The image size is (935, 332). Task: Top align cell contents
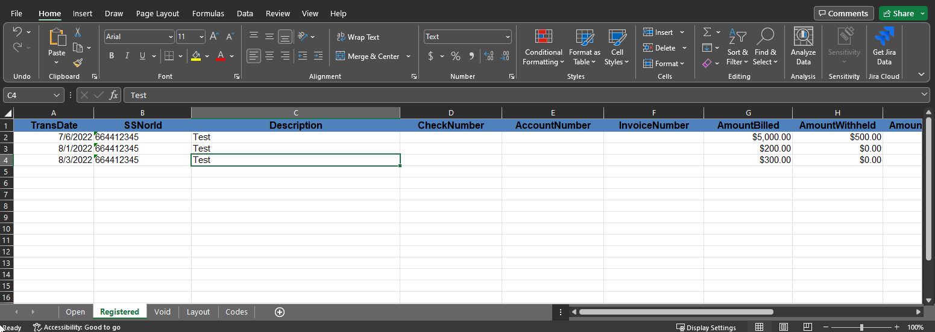(254, 37)
